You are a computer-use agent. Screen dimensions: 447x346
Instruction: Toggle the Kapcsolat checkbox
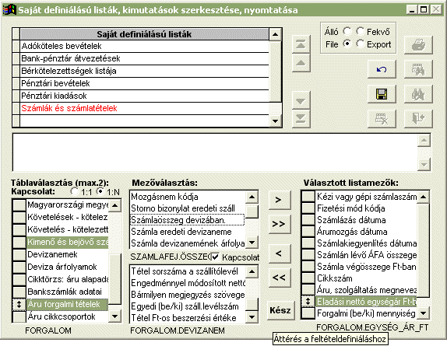click(215, 257)
